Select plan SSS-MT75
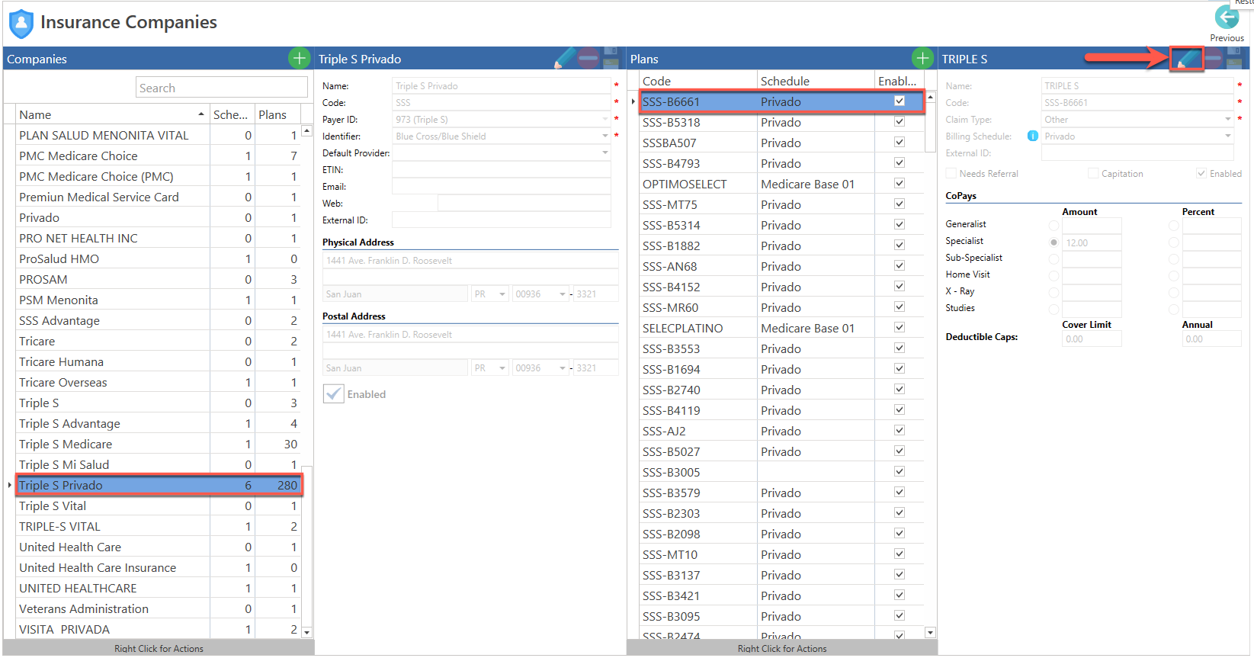 click(781, 204)
